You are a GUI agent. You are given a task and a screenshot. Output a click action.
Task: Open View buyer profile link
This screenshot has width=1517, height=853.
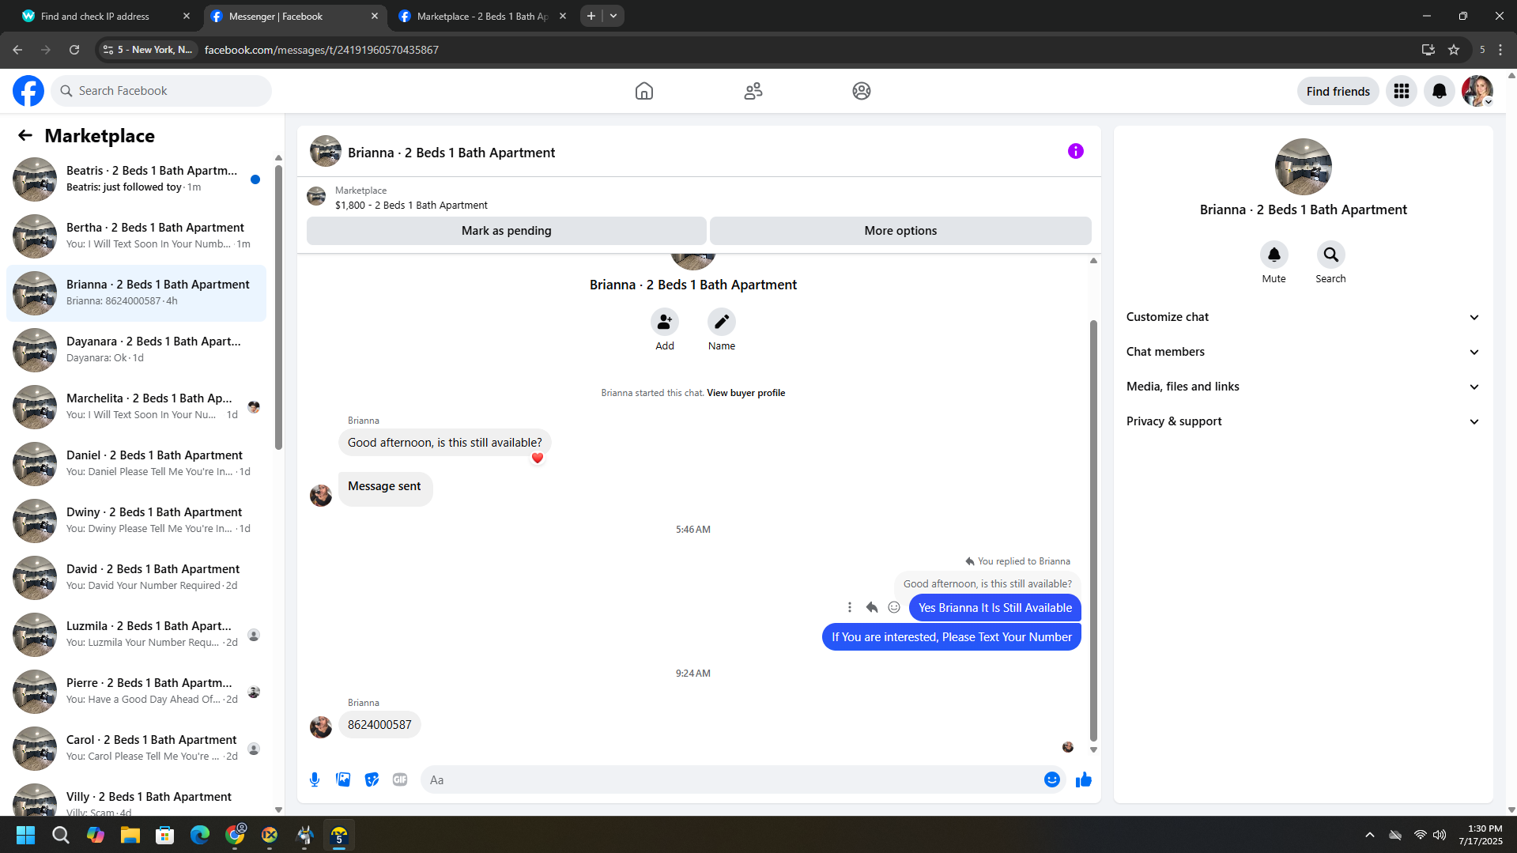click(745, 393)
